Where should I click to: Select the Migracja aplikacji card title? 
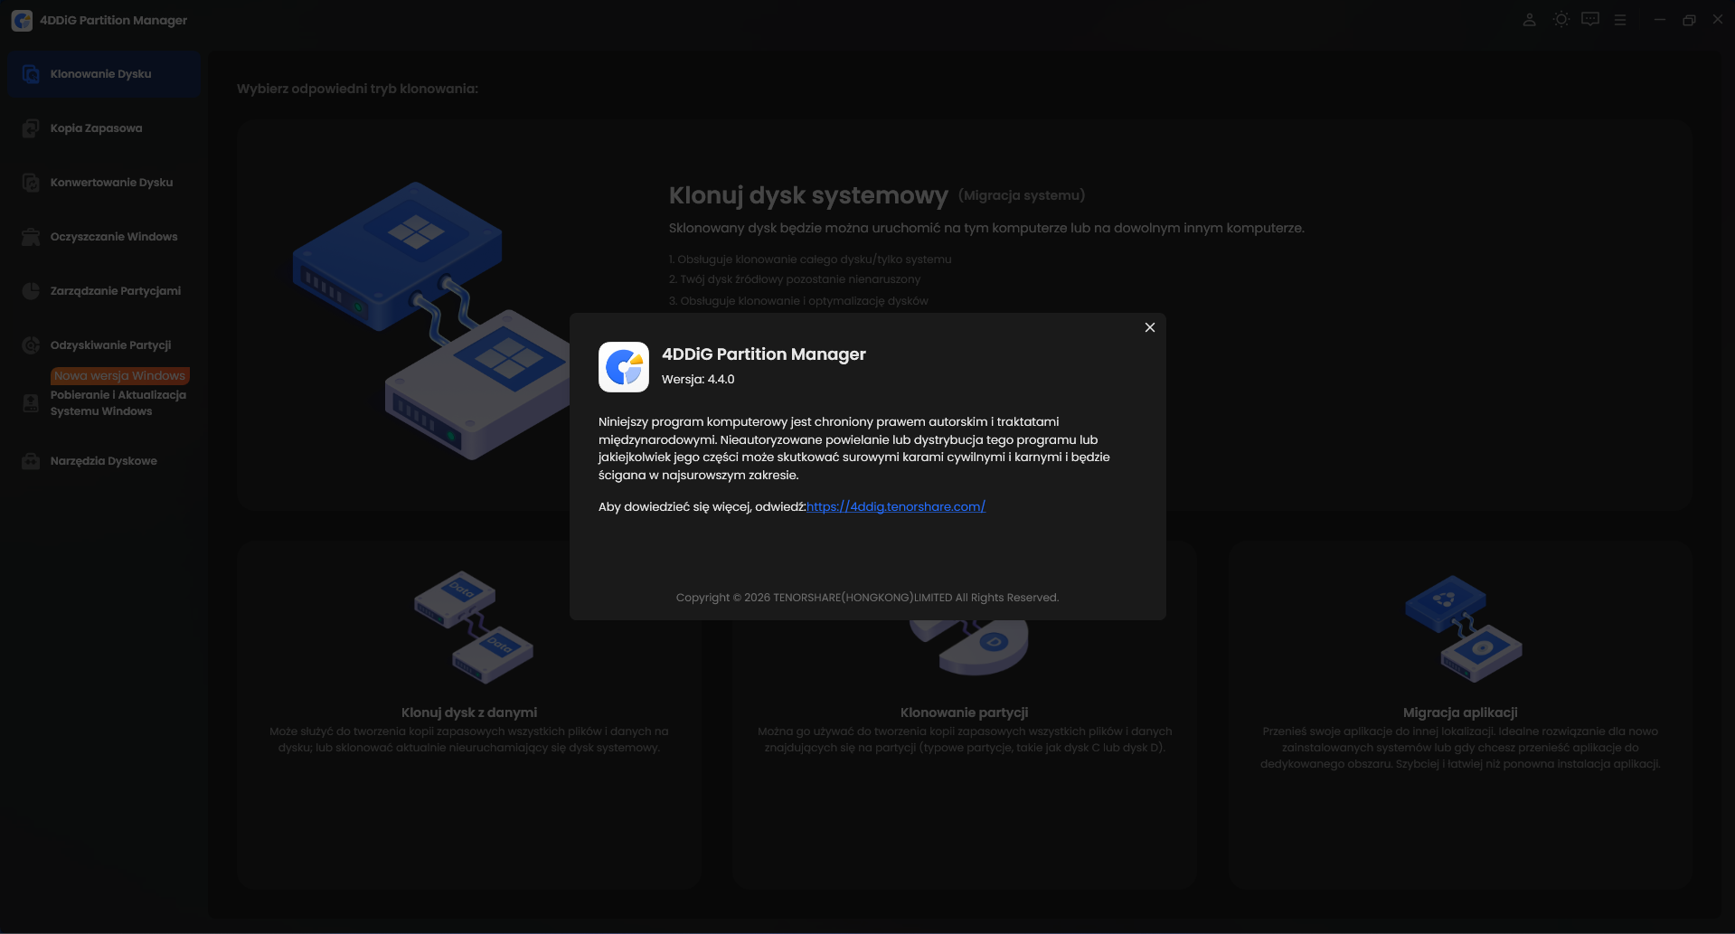tap(1460, 712)
